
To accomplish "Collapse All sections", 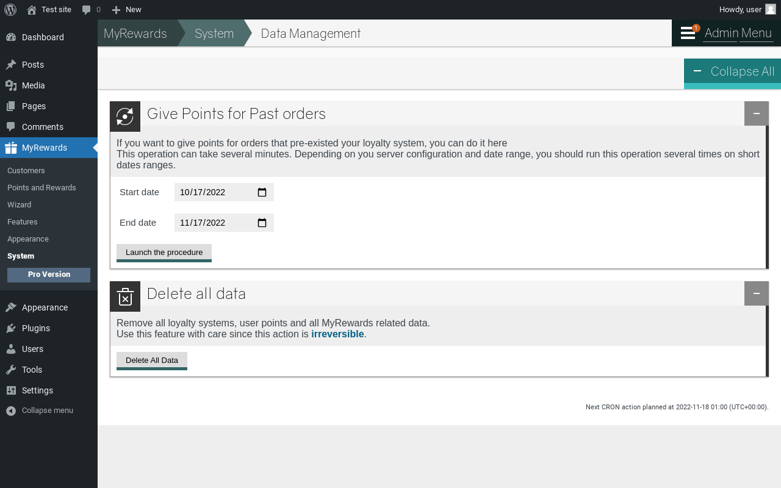I will (732, 72).
